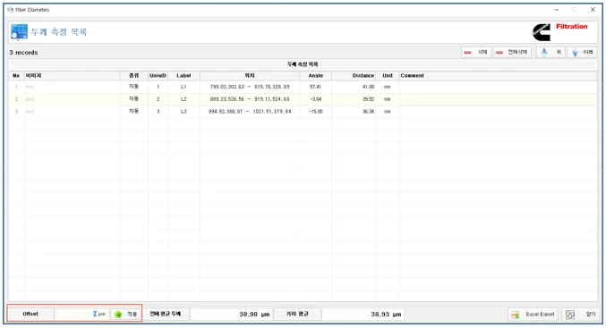Click the Comment column header
Screen dimensions: 606x328
click(498, 76)
